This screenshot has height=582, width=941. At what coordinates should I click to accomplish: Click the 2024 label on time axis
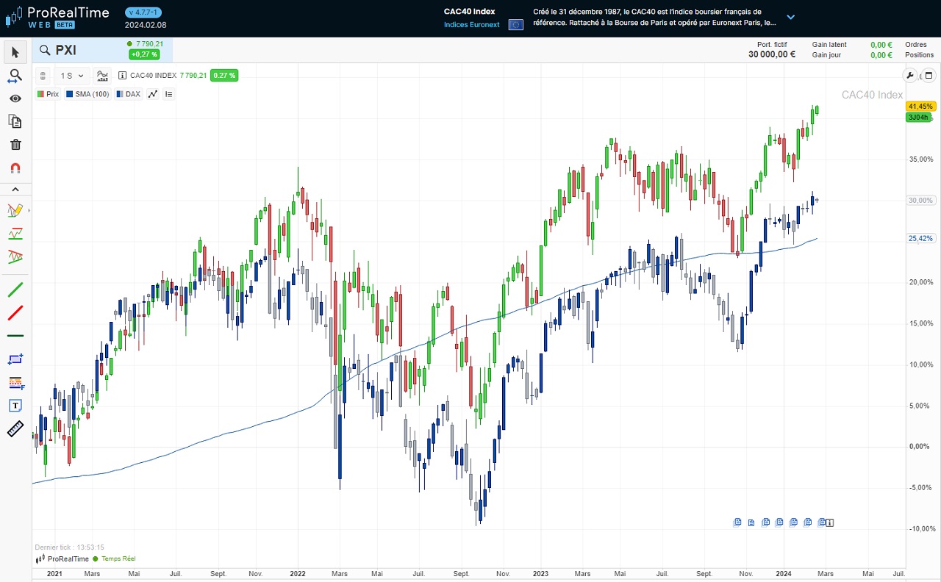[x=784, y=573]
